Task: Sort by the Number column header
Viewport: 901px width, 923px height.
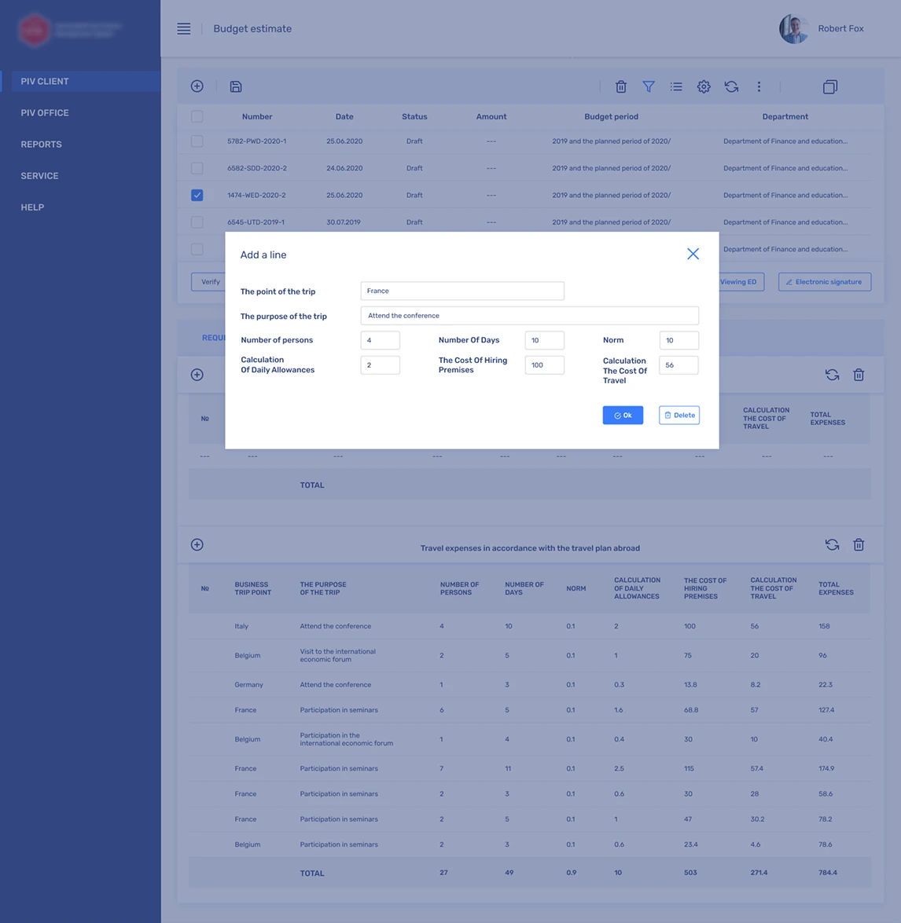Action: click(257, 116)
